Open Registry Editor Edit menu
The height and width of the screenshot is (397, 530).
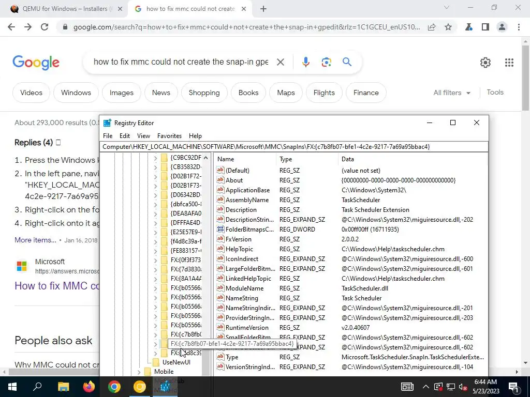[124, 136]
